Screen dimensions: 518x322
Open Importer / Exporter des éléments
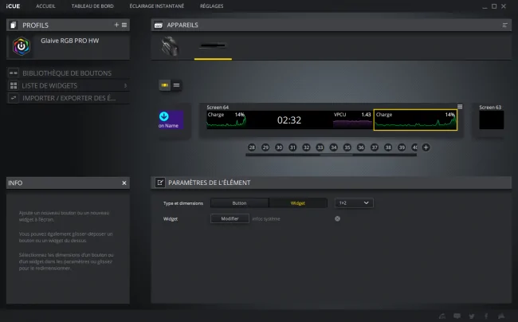(x=68, y=98)
